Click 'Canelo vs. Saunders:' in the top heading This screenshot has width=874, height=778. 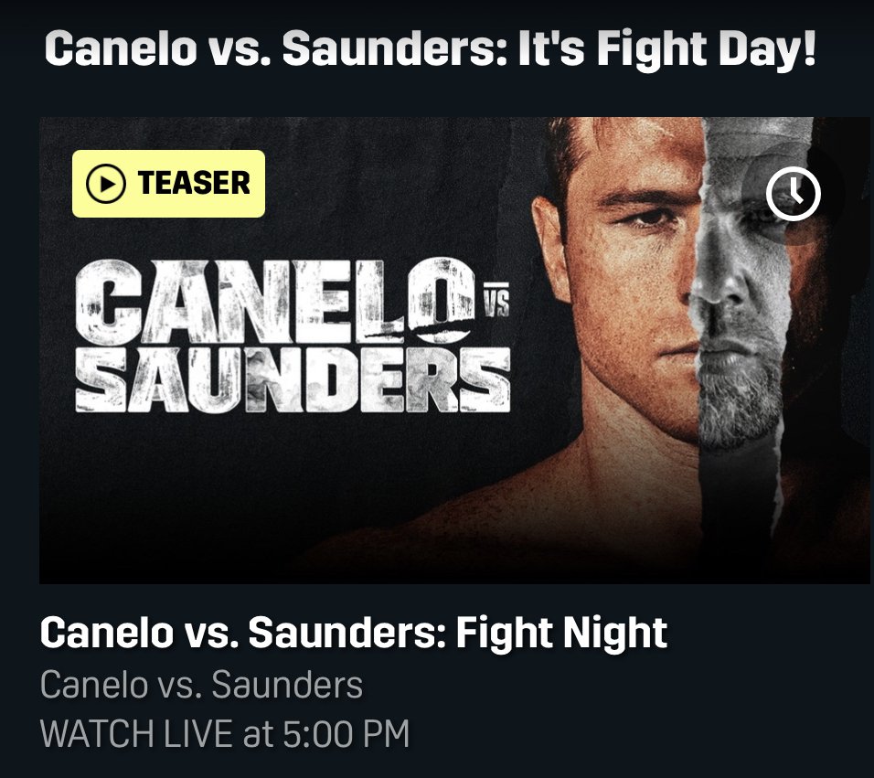point(274,50)
